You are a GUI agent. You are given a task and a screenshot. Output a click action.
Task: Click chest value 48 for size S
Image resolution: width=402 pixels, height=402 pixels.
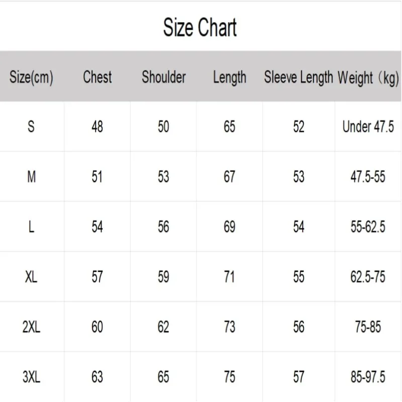pyautogui.click(x=97, y=127)
